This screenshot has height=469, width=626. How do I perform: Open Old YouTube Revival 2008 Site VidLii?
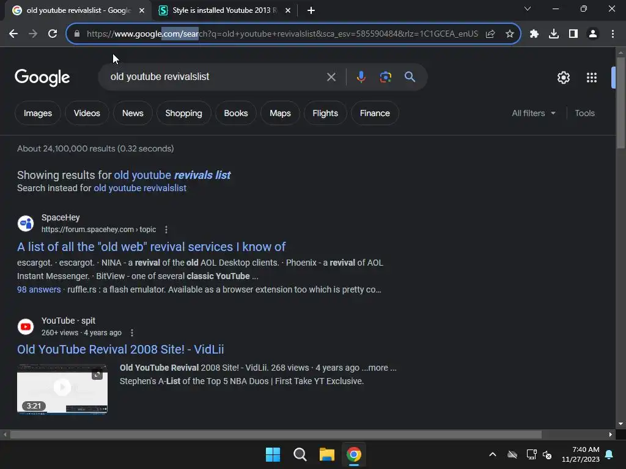[x=120, y=349]
